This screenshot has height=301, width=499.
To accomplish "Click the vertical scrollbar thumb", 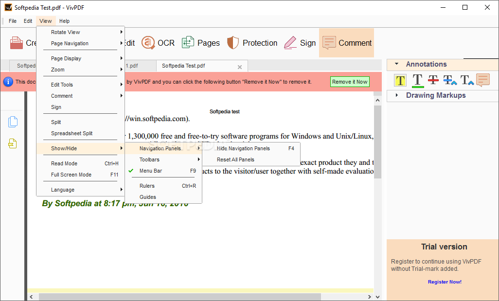I will [x=378, y=142].
